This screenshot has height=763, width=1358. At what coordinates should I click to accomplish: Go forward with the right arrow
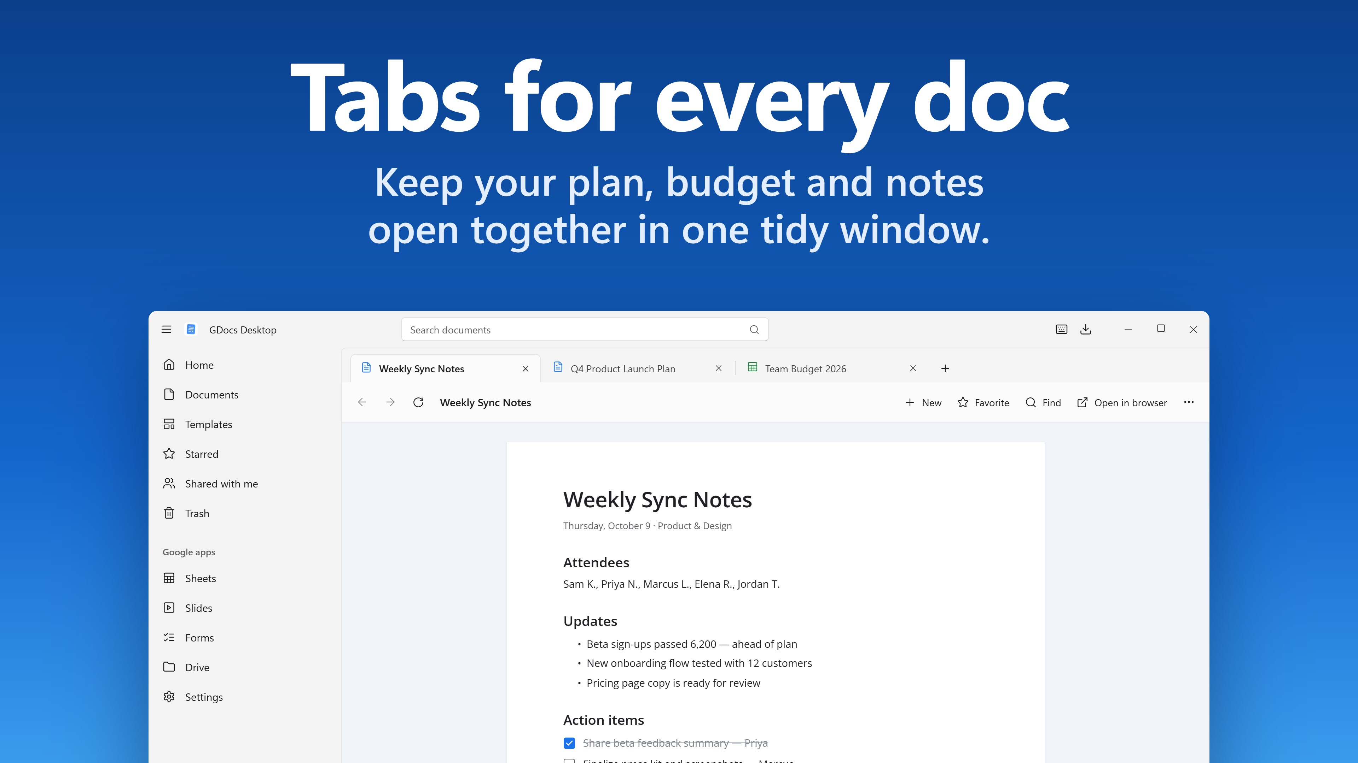tap(390, 402)
